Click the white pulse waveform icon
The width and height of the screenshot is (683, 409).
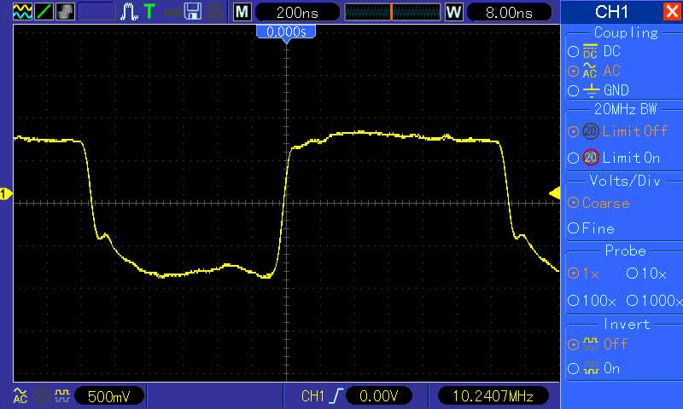click(x=130, y=12)
